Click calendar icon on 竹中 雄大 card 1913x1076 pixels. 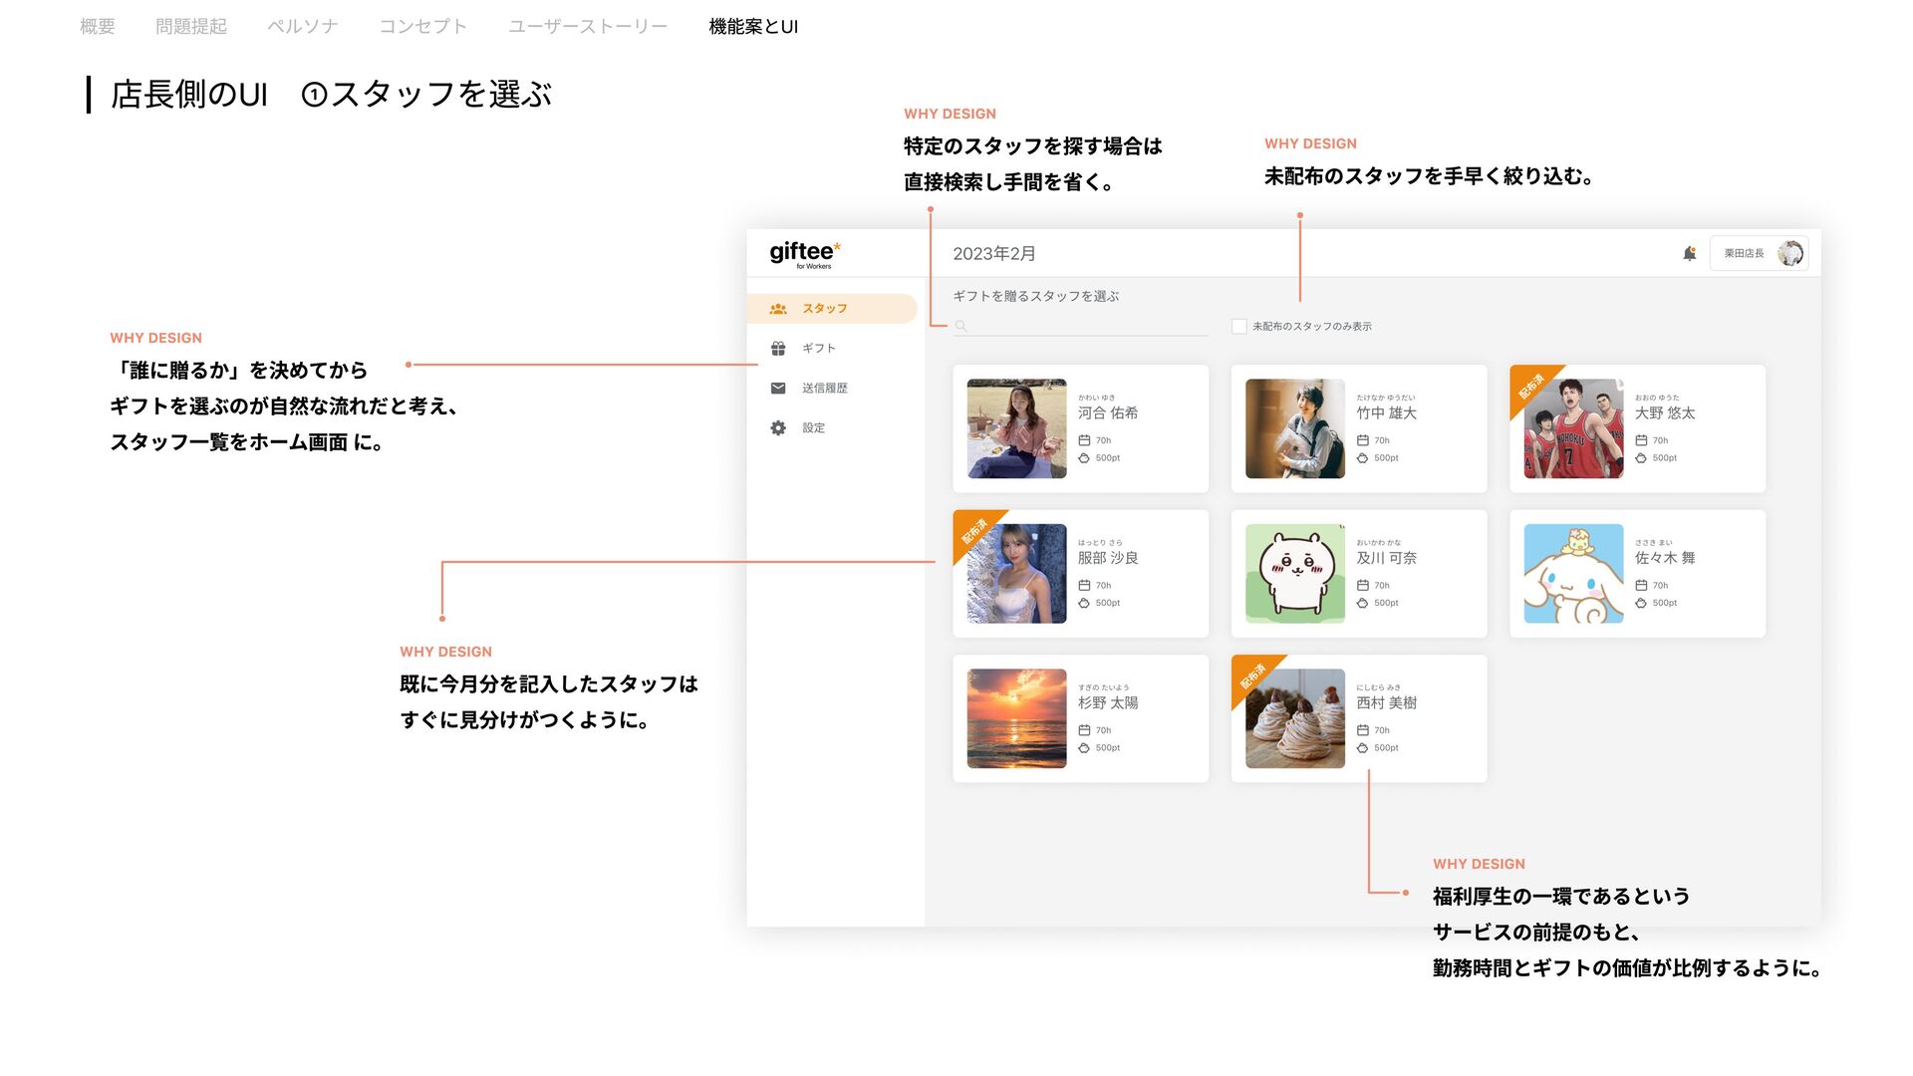(1362, 440)
